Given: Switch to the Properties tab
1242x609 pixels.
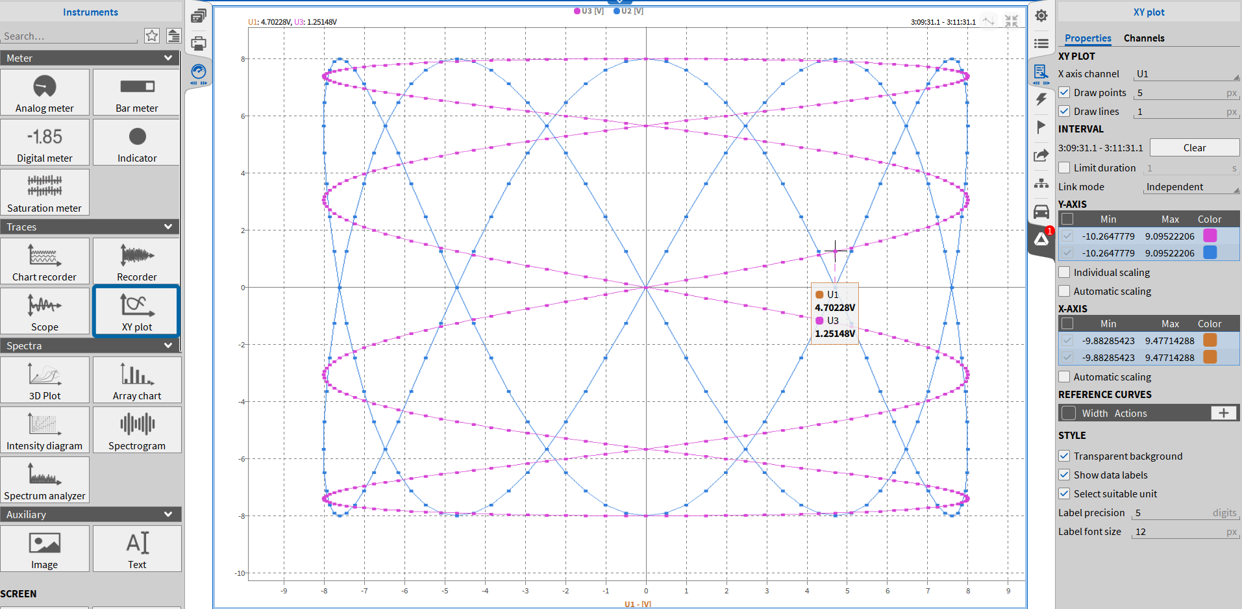Looking at the screenshot, I should tap(1088, 38).
